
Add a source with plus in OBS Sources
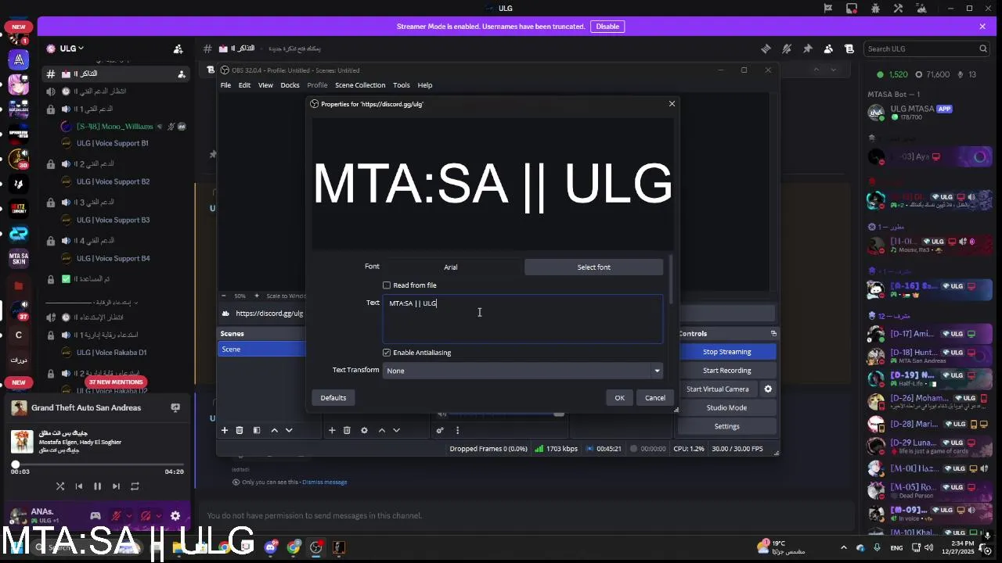tap(332, 430)
